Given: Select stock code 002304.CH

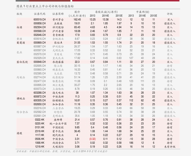Looking at the screenshot, I should click(39, 27).
